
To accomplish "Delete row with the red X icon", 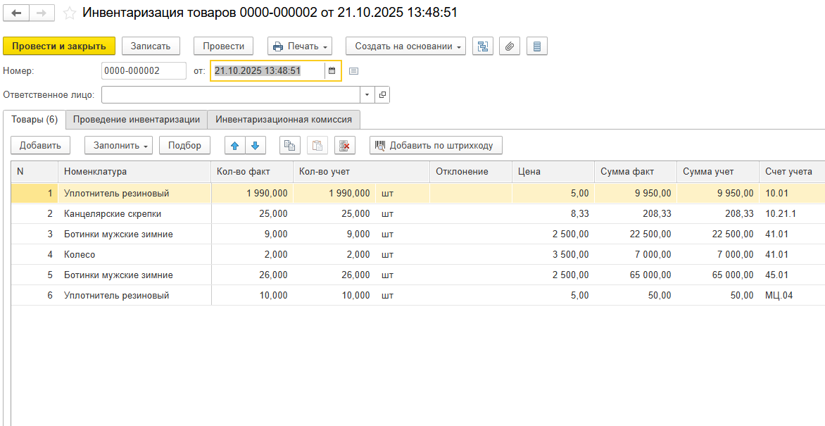I will point(344,146).
